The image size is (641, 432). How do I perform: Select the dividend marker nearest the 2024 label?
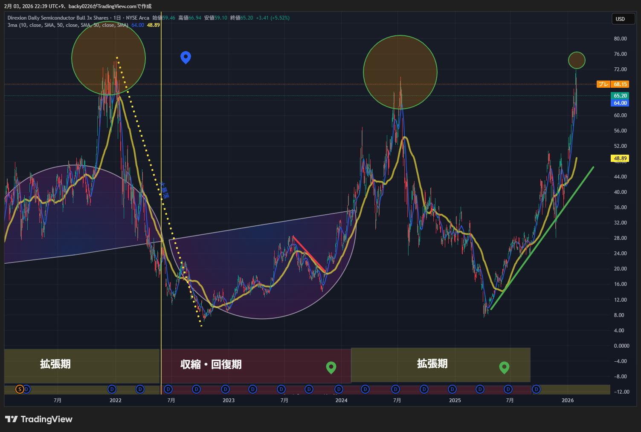tap(339, 389)
